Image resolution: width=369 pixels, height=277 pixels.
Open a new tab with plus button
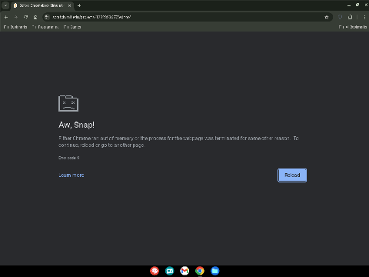coord(79,5)
